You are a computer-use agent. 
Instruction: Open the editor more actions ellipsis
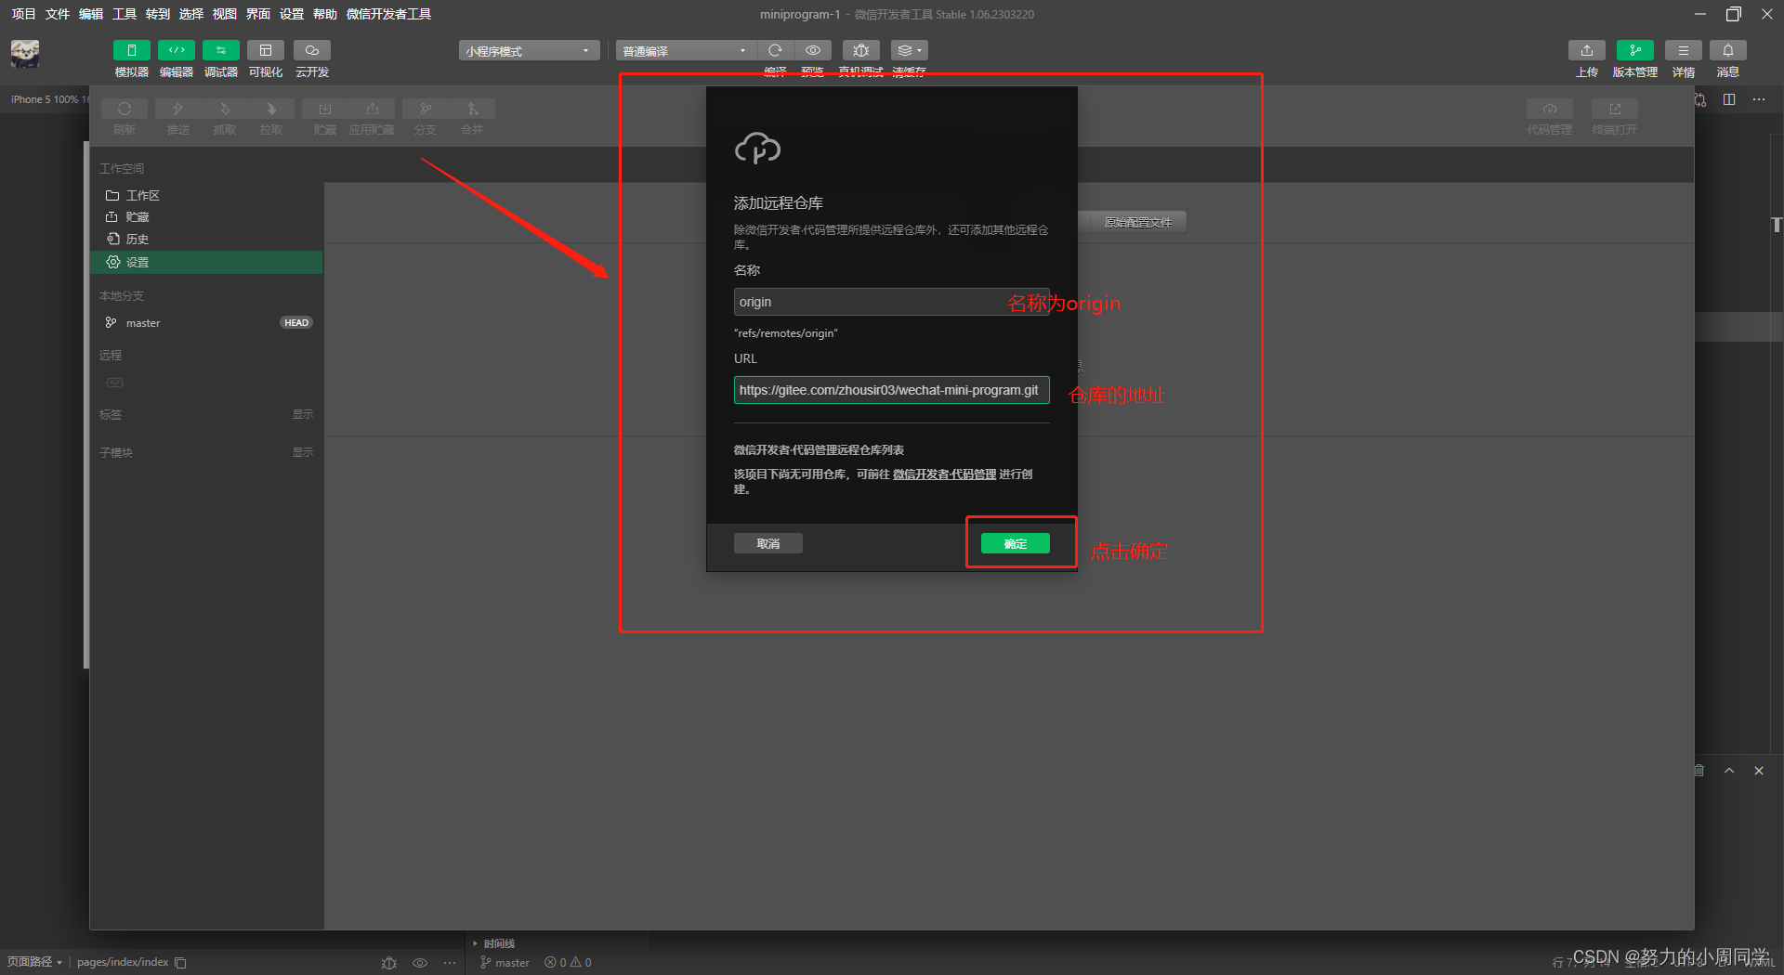pyautogui.click(x=1759, y=99)
